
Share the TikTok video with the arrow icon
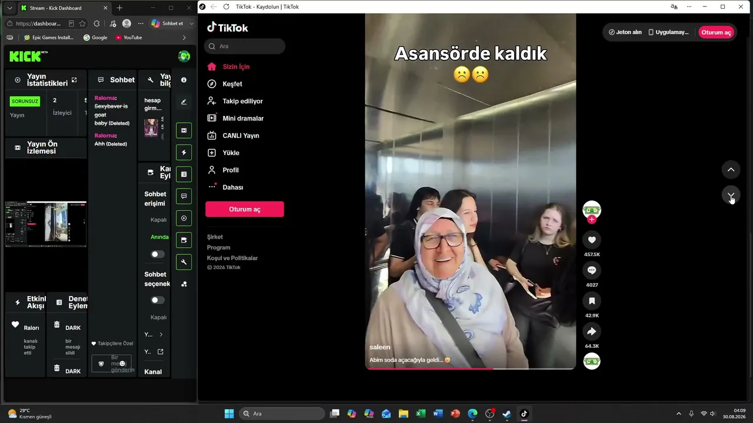(592, 331)
